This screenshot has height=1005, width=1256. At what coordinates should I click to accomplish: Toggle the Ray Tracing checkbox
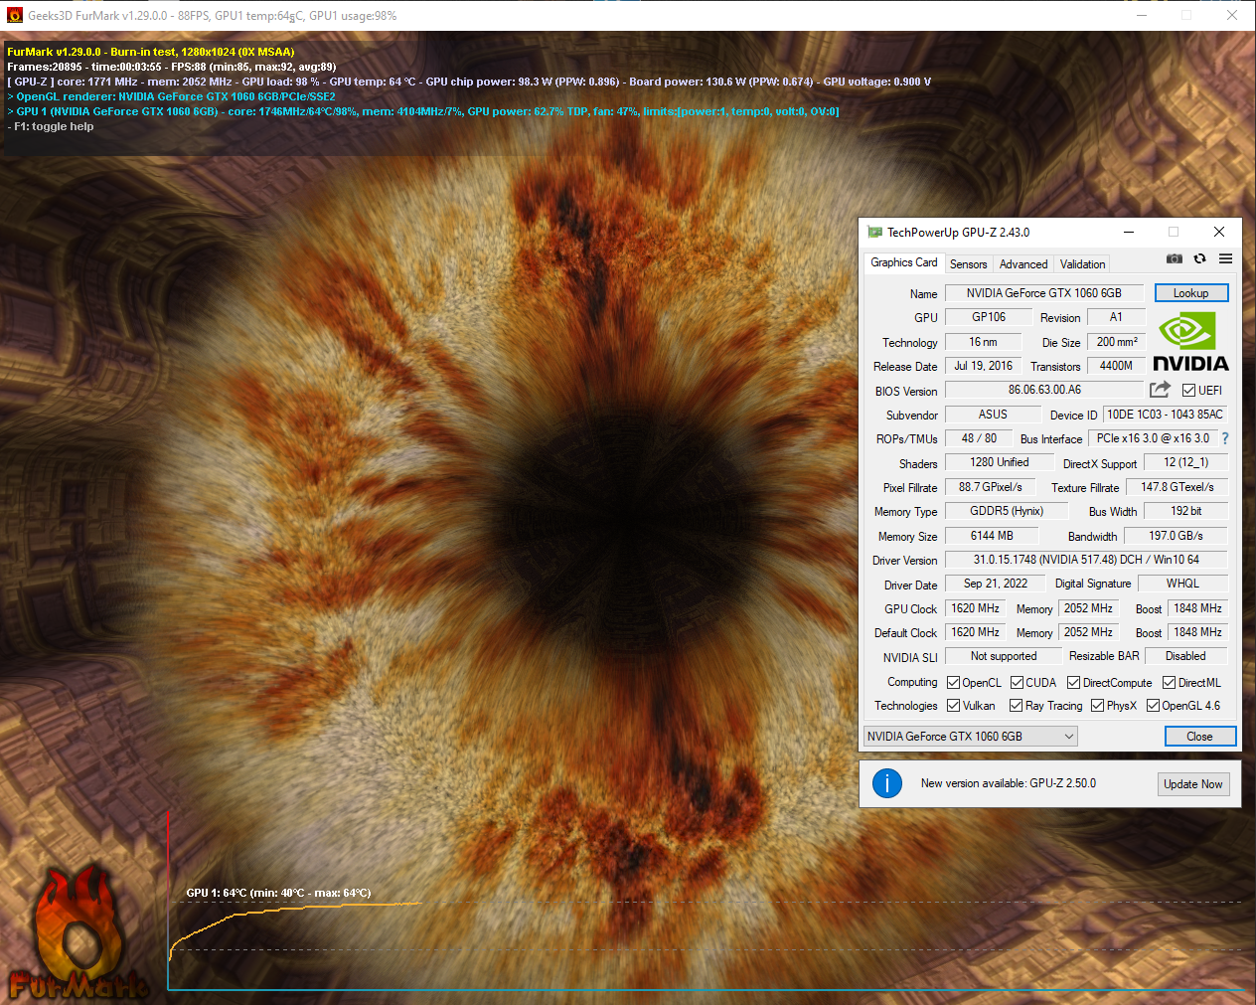[1016, 706]
